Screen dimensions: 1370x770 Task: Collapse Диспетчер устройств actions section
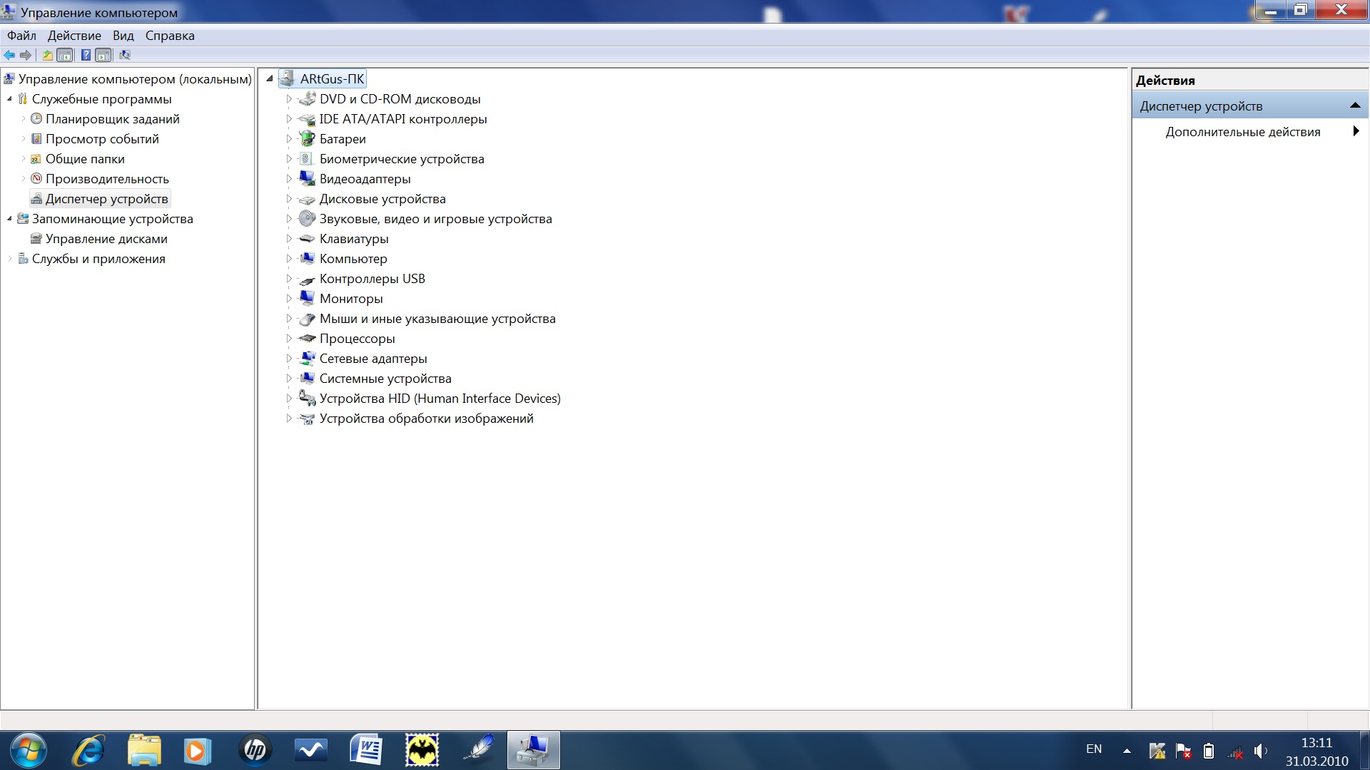1355,106
